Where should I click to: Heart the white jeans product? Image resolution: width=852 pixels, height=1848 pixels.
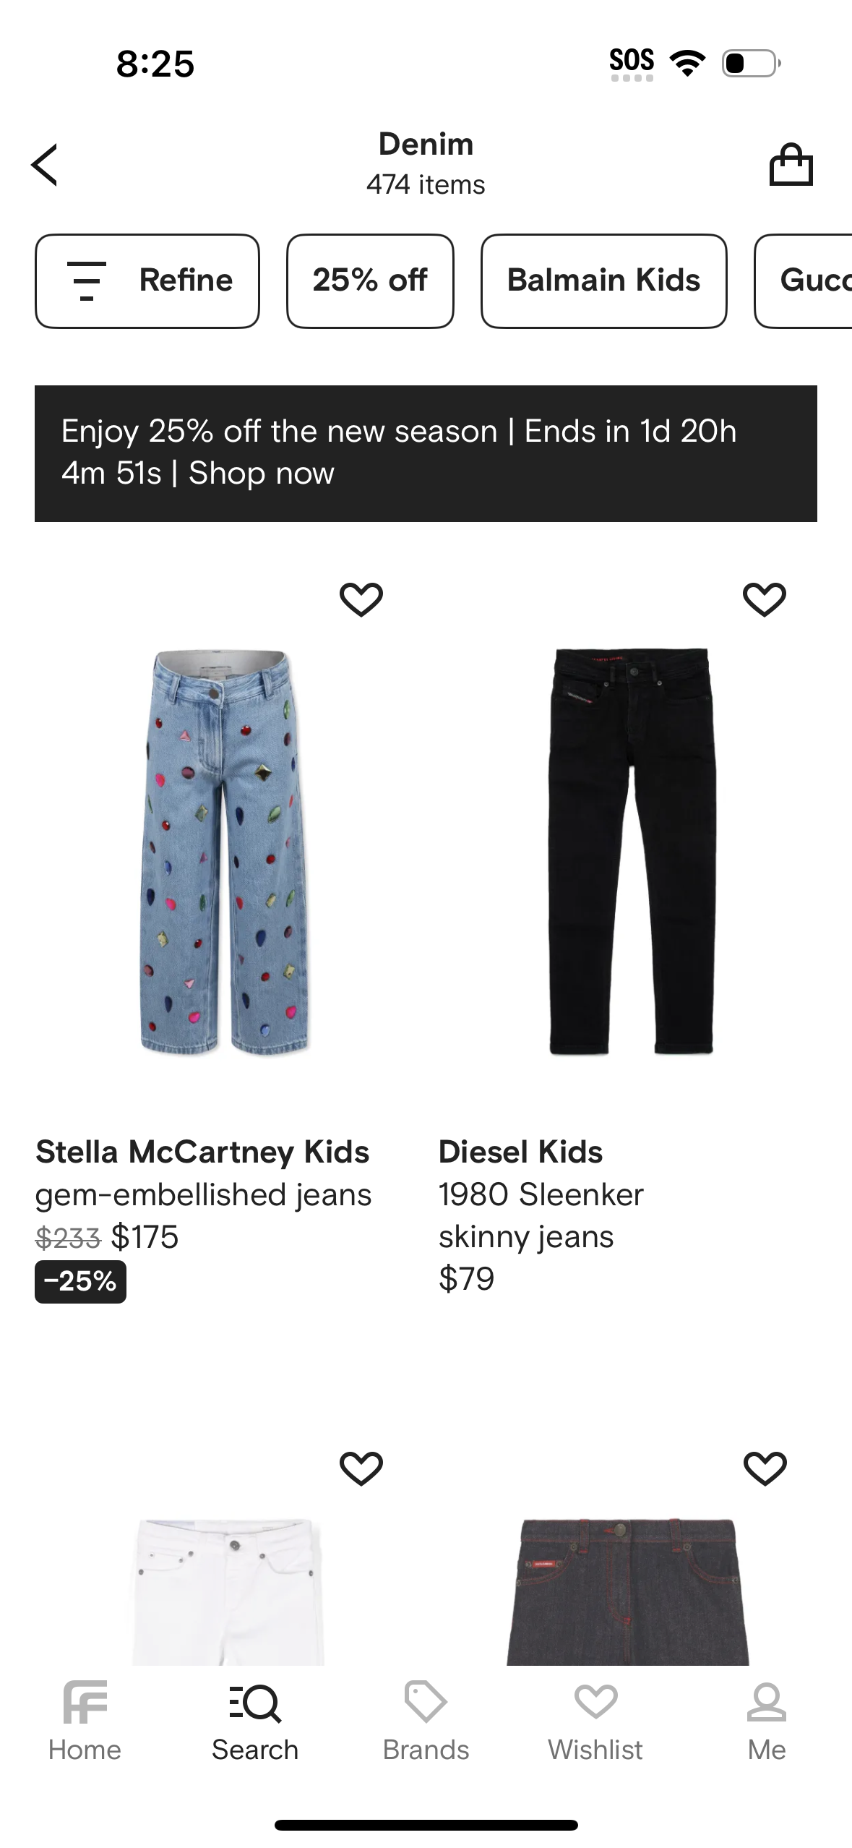tap(361, 1468)
